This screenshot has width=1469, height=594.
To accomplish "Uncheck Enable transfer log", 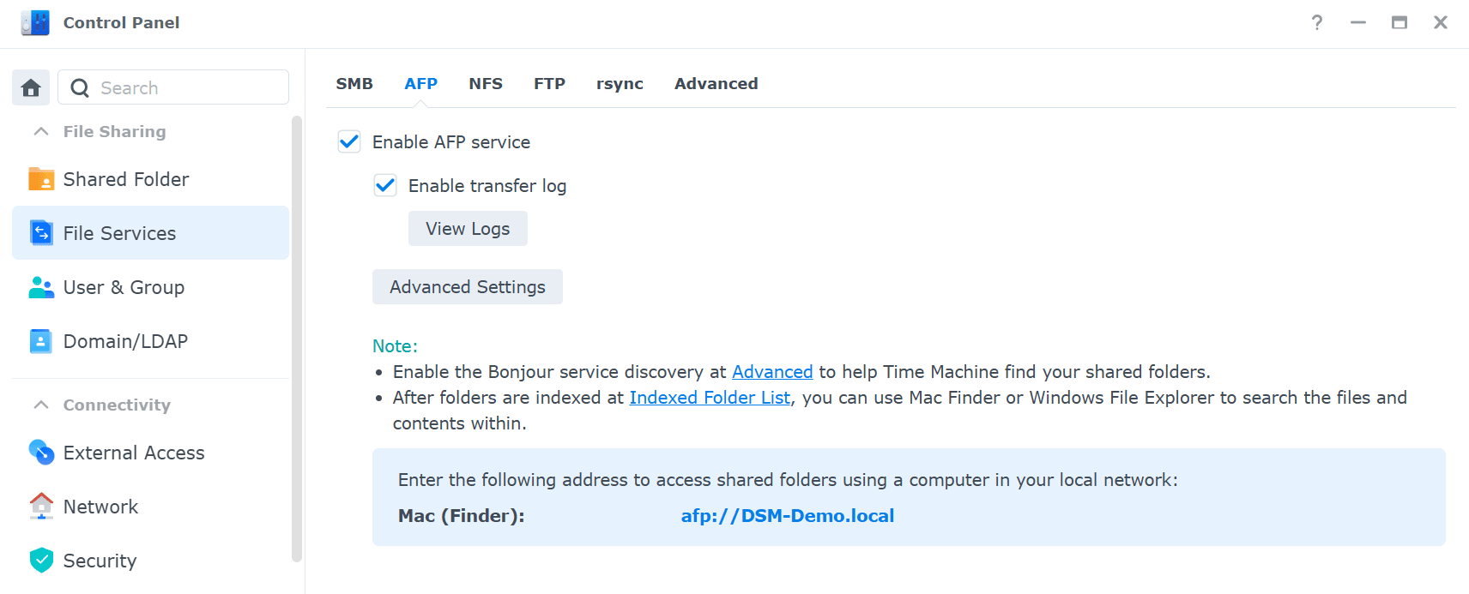I will 385,185.
